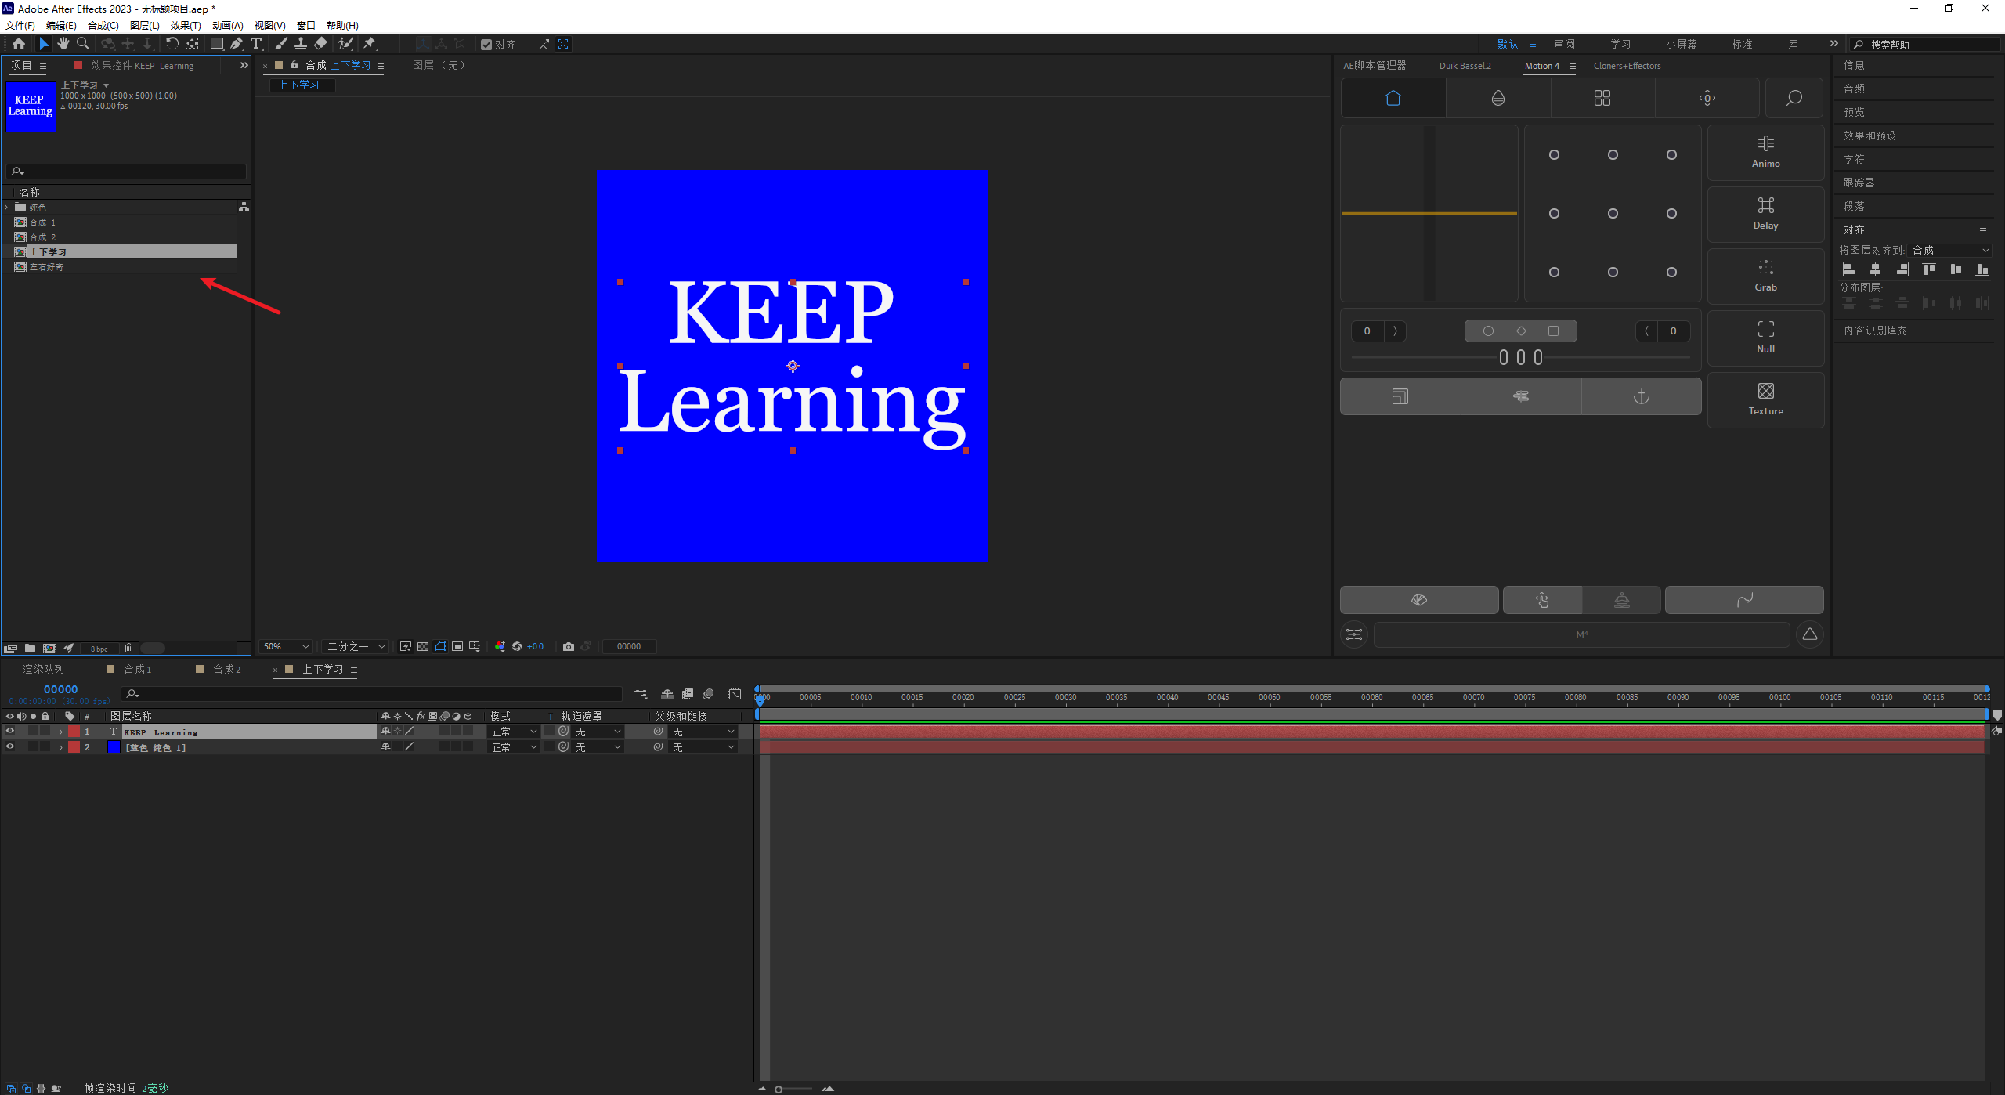Click the Motion 4 Grab button
The height and width of the screenshot is (1095, 2005).
click(x=1765, y=276)
